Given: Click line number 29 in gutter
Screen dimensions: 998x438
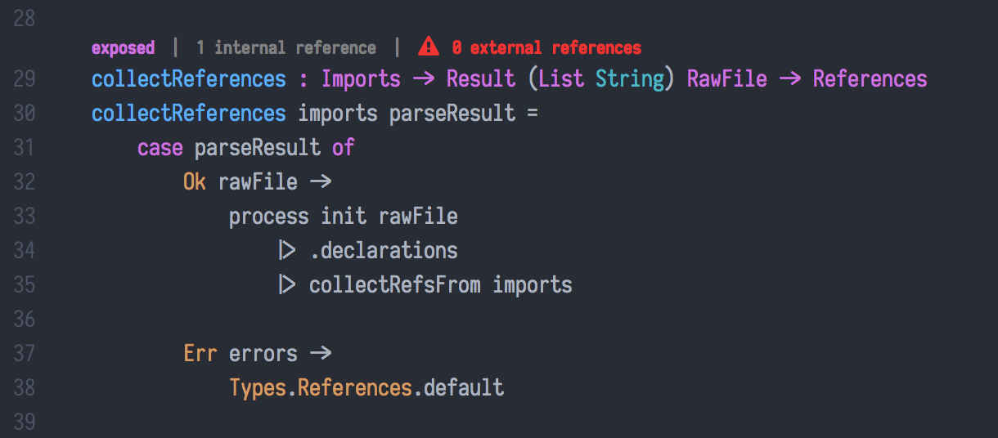Looking at the screenshot, I should point(25,79).
